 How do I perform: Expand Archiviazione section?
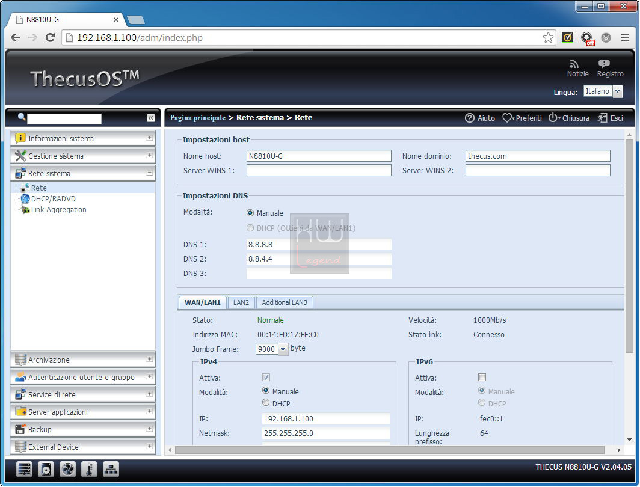click(83, 360)
